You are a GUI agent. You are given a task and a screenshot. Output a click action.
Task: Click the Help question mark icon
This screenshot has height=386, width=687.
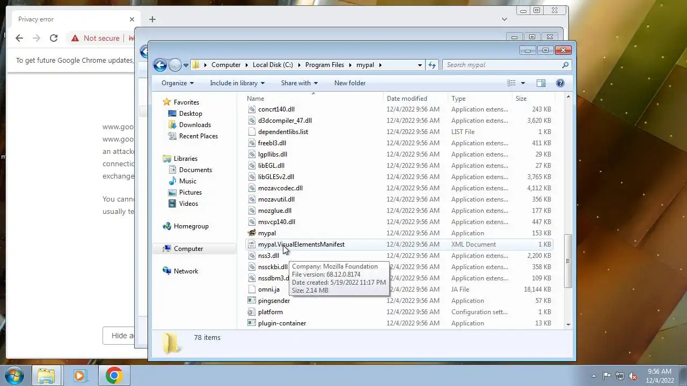point(560,83)
